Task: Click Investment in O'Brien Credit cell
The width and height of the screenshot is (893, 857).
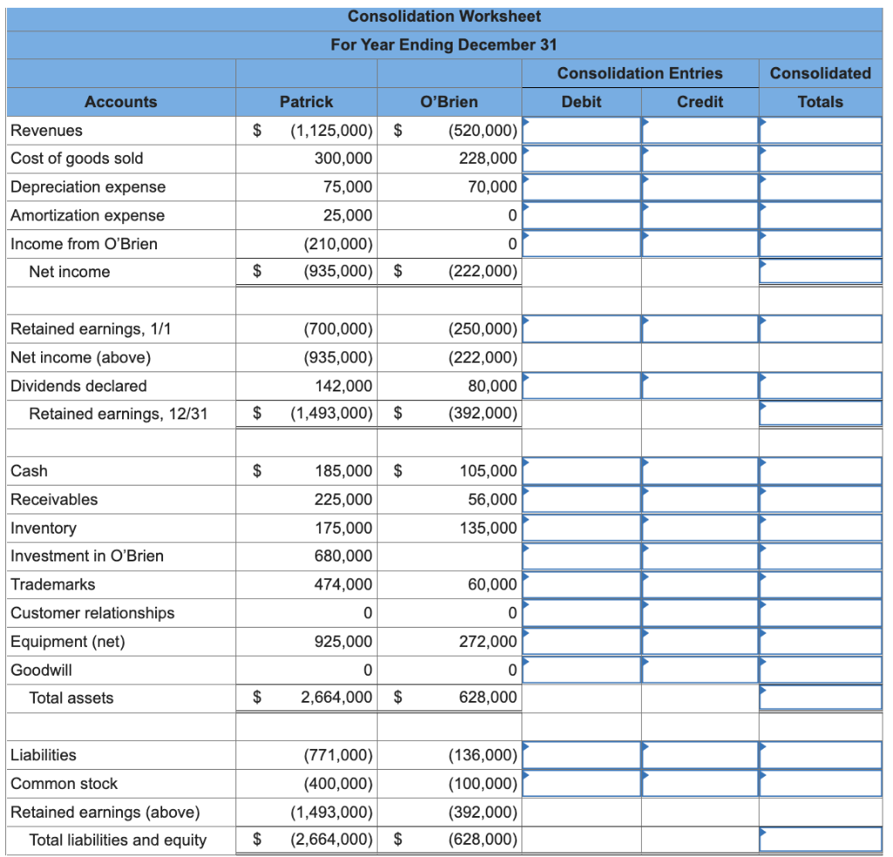Action: pos(700,555)
